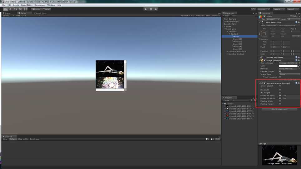Open the Canvas Renderer gear menu
Screen dimensions: 301x169
(x=299, y=57)
